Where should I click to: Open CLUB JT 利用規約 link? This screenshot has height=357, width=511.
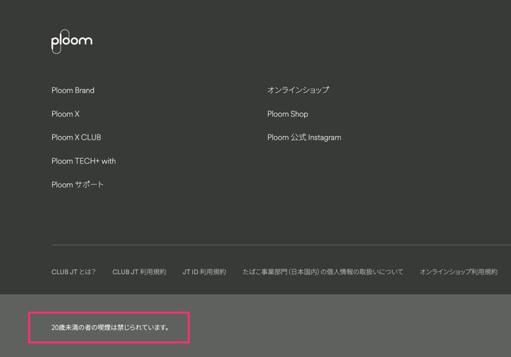(x=140, y=271)
